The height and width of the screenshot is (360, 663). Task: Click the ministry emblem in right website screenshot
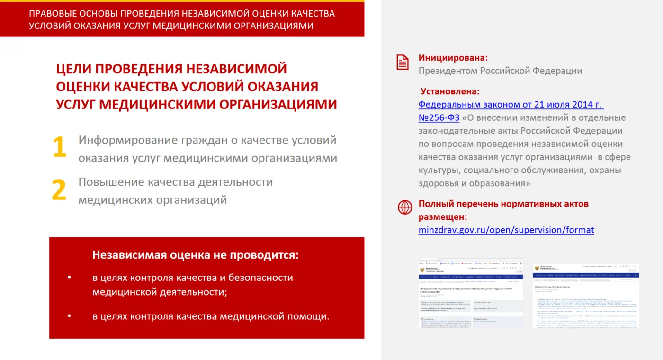(x=537, y=269)
